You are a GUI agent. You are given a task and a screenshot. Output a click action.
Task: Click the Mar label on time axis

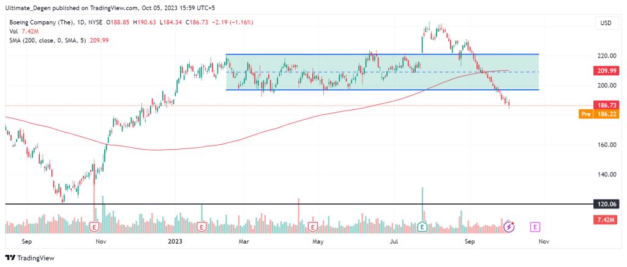[244, 241]
